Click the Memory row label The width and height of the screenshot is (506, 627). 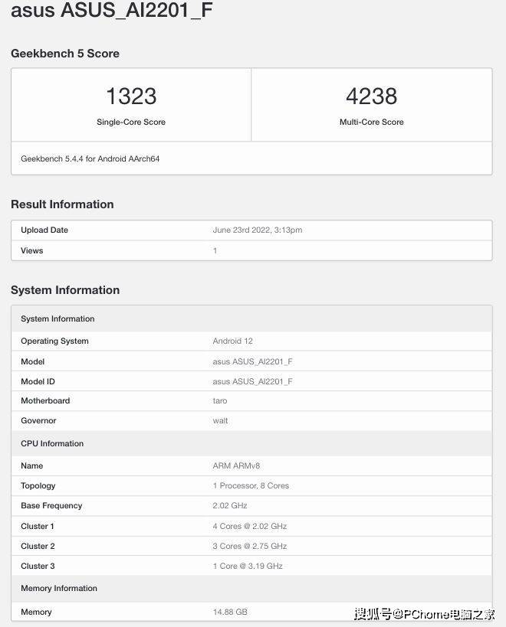tap(37, 612)
